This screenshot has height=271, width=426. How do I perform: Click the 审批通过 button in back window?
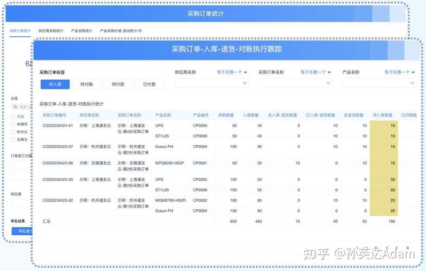point(22,231)
